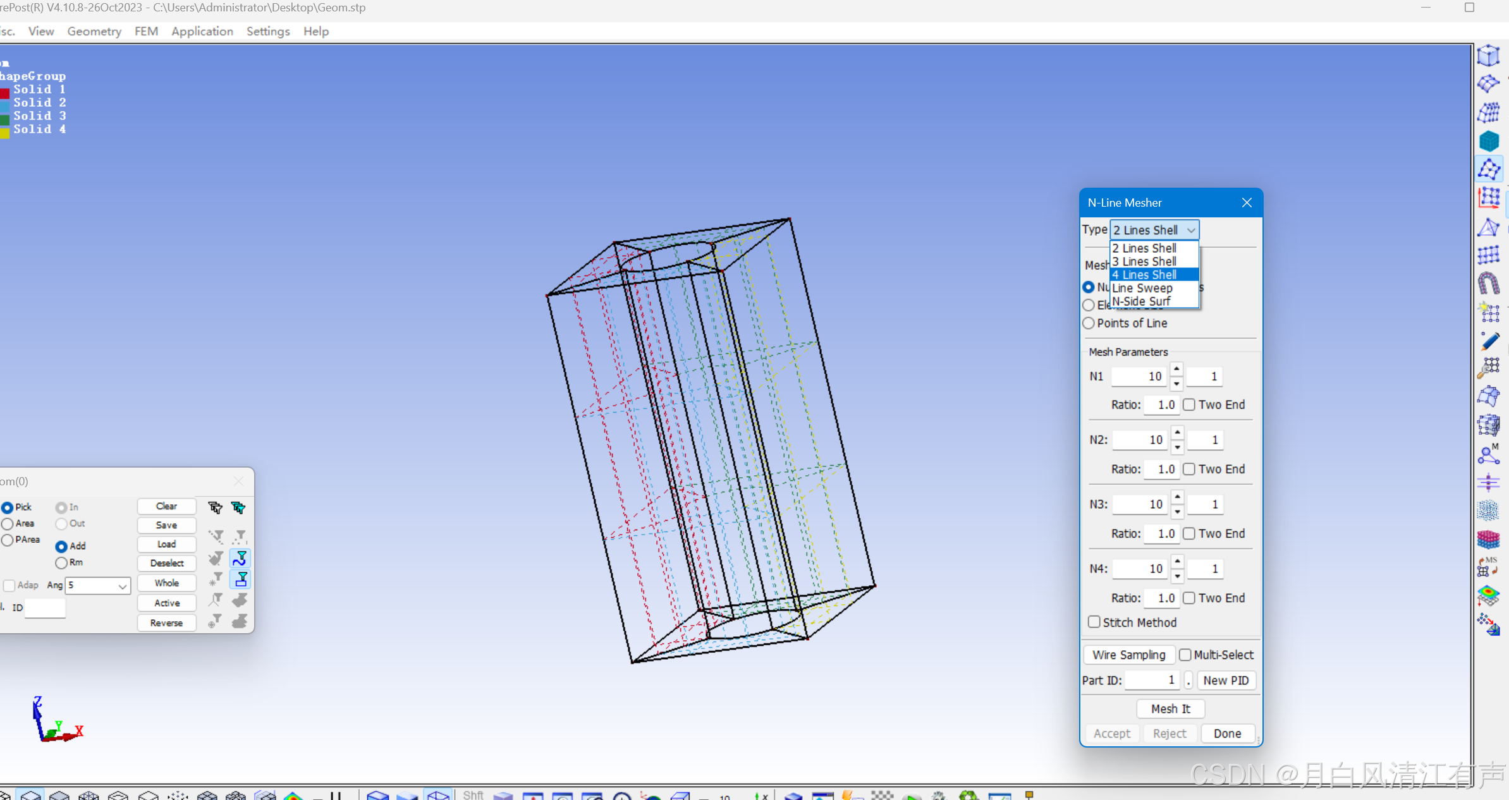Select the magnet-shaped sweep mesh icon
The image size is (1509, 800).
click(1489, 284)
